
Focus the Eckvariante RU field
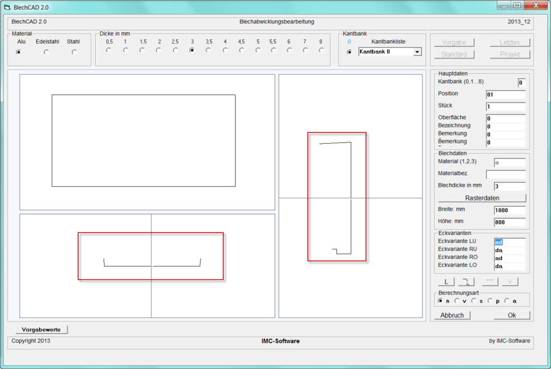[510, 250]
